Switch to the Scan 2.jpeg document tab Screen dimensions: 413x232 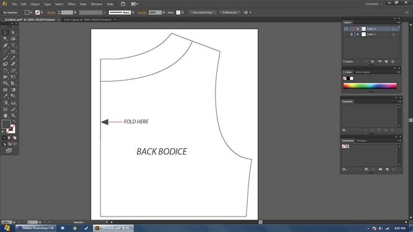click(x=88, y=19)
